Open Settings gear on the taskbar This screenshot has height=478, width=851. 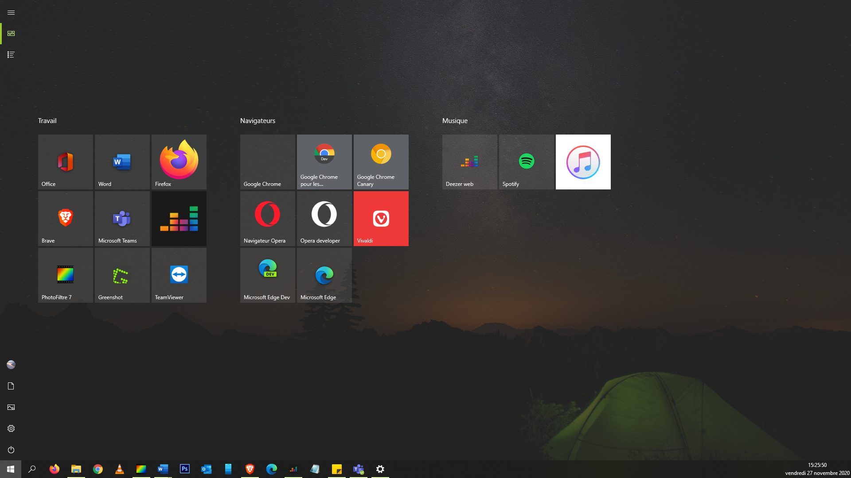click(x=380, y=469)
